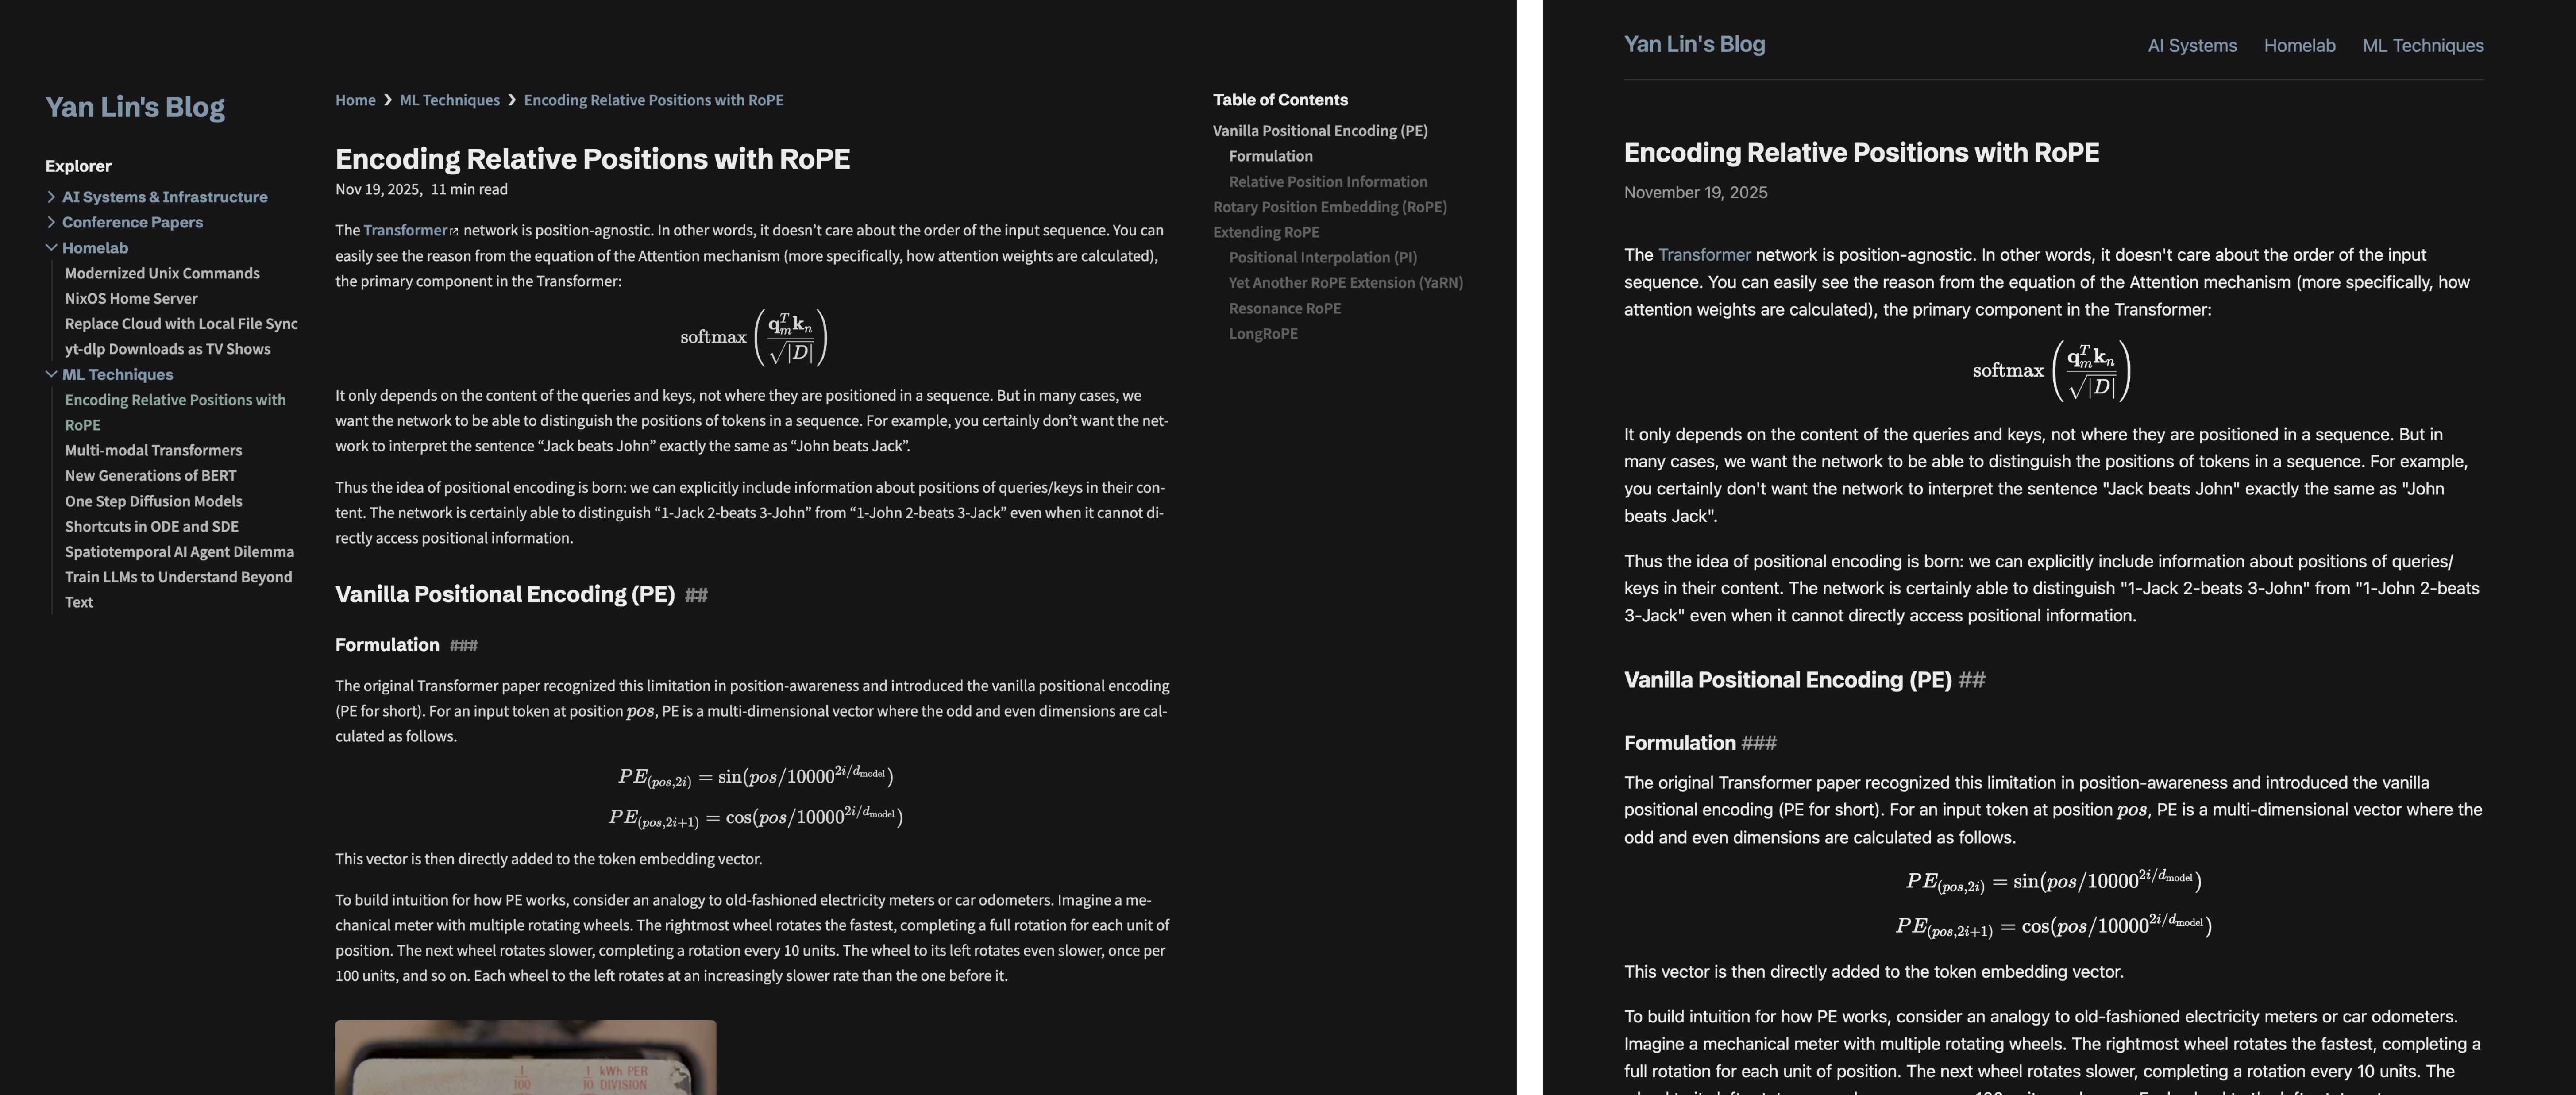Open One Step Diffusion Models post
The image size is (2576, 1095).
pyautogui.click(x=153, y=501)
